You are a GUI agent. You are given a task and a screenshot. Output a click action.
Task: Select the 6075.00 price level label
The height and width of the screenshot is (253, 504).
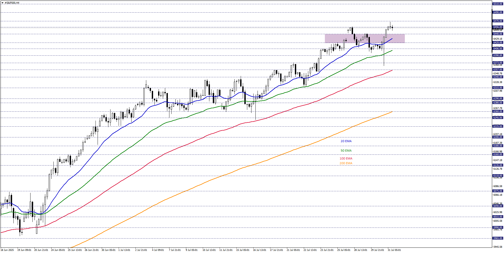tap(498, 191)
